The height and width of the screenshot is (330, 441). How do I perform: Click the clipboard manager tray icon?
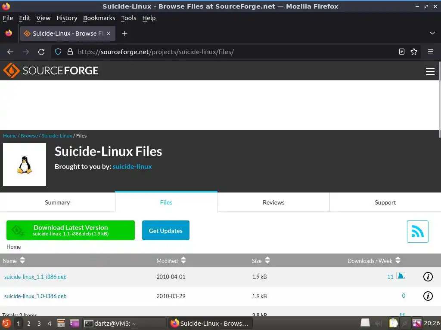click(x=393, y=323)
